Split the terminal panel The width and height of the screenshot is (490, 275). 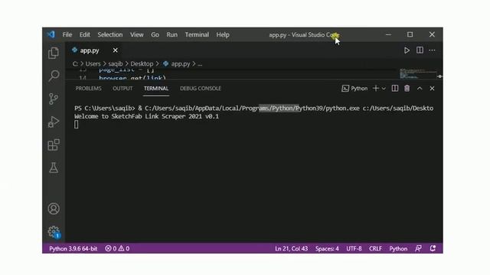coord(395,89)
